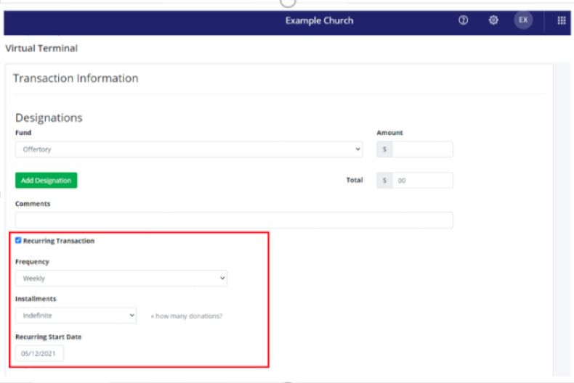Click the dollar sign beside Total field
The width and height of the screenshot is (574, 383).
(x=384, y=180)
